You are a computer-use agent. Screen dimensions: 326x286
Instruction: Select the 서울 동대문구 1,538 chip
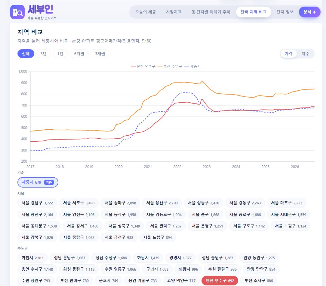(x=39, y=226)
